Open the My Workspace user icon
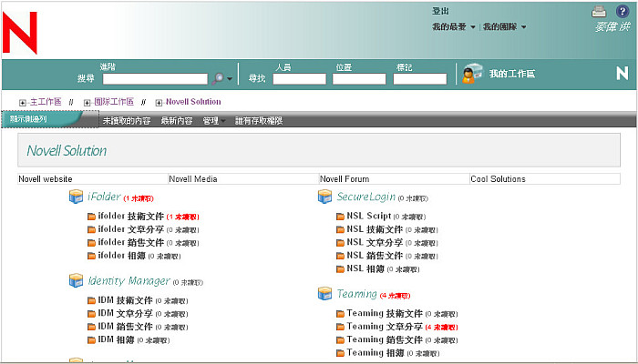This screenshot has width=638, height=364. coord(472,74)
